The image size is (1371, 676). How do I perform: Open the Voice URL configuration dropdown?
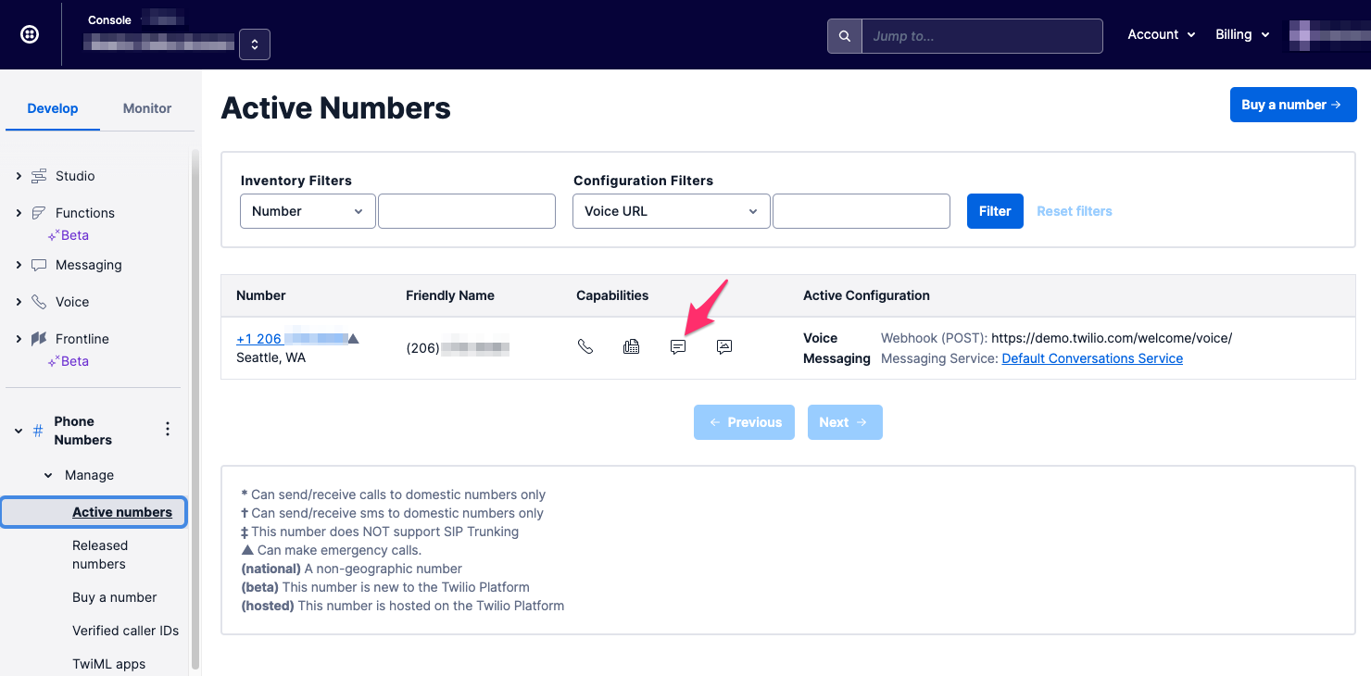[x=672, y=211]
